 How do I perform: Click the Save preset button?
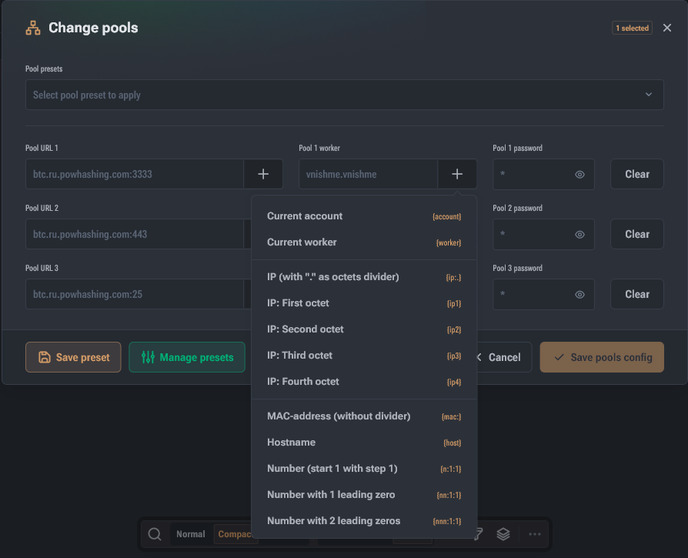(73, 357)
